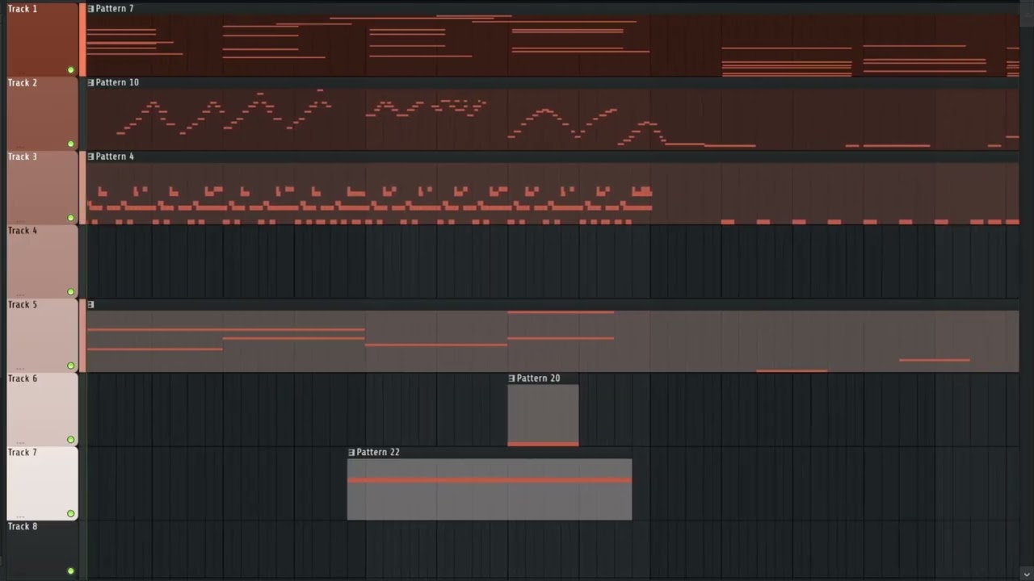Image resolution: width=1034 pixels, height=581 pixels.
Task: Select the Track 6 header
Action: point(42,409)
